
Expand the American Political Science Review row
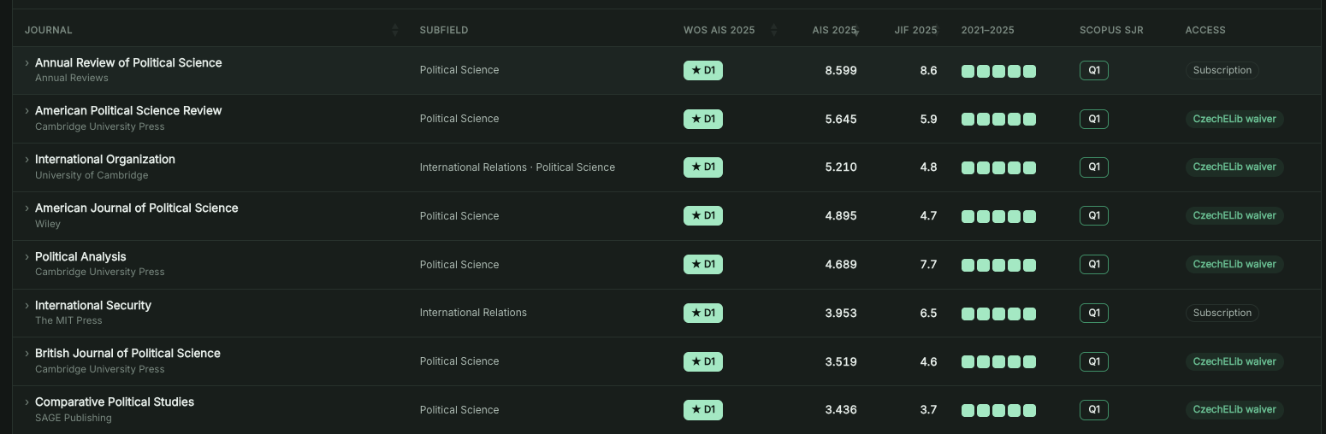click(x=27, y=111)
